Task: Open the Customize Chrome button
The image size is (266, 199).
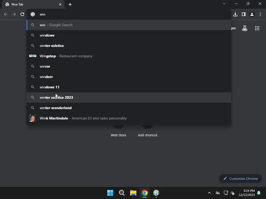Action: (240, 179)
